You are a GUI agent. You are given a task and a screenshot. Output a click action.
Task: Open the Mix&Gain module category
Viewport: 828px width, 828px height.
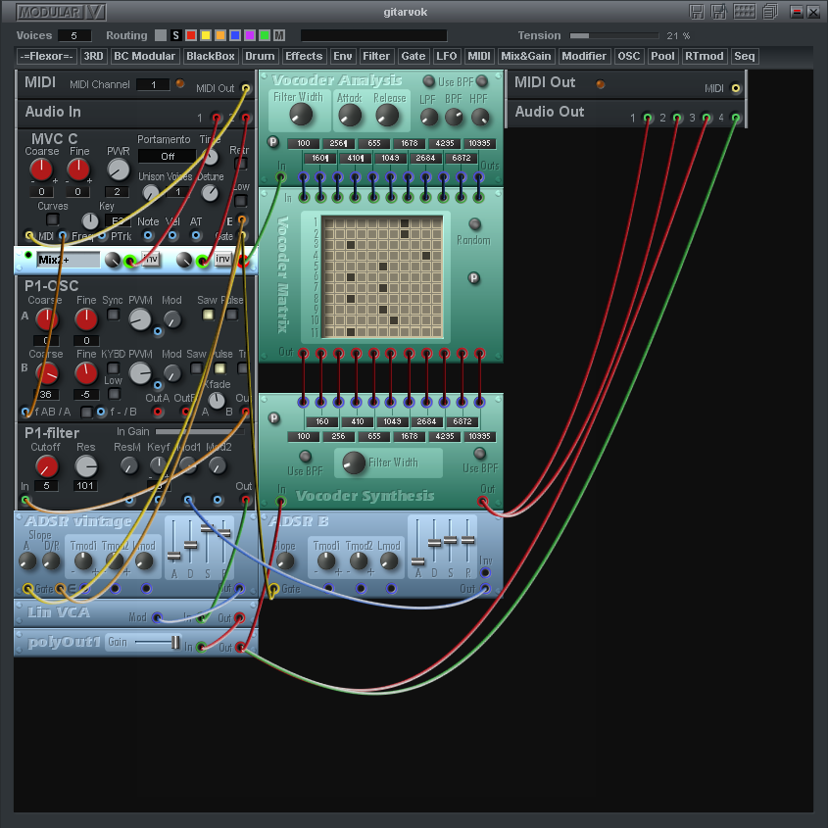point(525,57)
